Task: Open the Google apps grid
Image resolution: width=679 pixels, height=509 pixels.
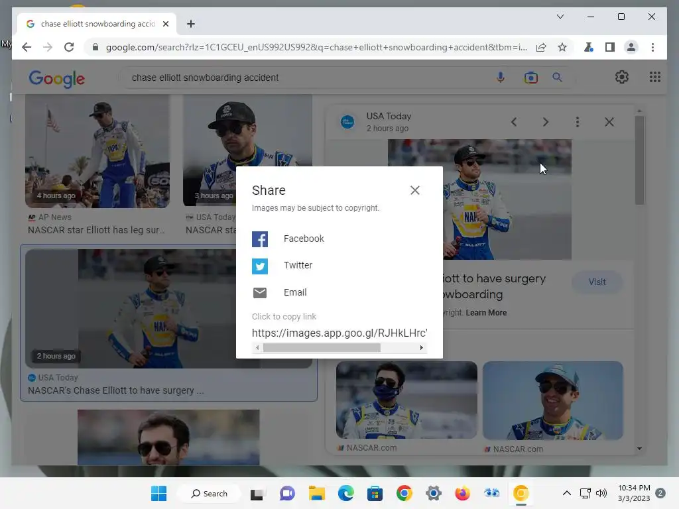Action: (x=654, y=77)
